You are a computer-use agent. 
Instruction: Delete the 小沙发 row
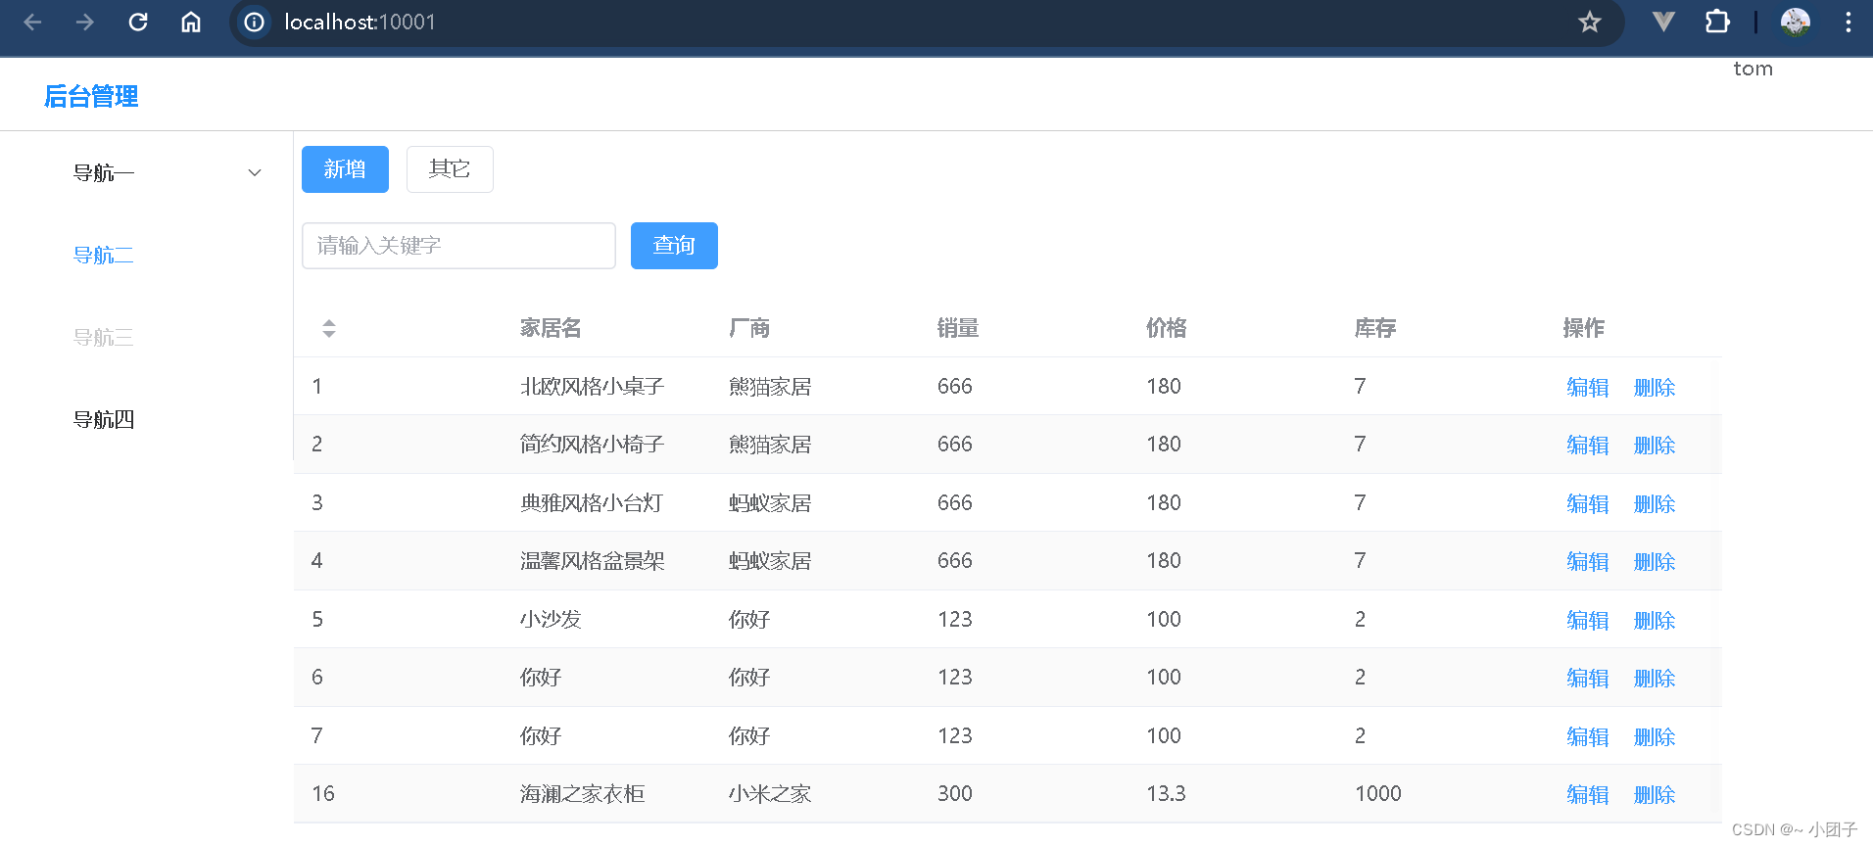[x=1655, y=620]
